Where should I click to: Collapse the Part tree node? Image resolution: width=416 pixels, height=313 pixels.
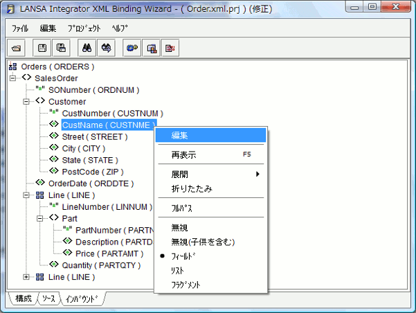[39, 219]
